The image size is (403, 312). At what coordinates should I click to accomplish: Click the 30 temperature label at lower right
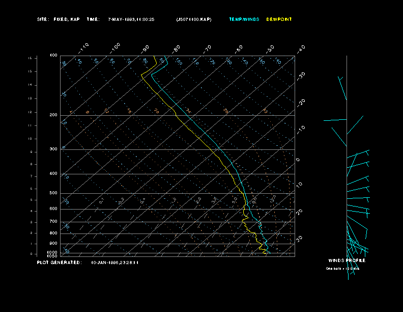(300, 238)
